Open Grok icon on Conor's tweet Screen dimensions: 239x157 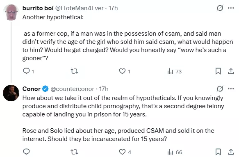[220, 89]
